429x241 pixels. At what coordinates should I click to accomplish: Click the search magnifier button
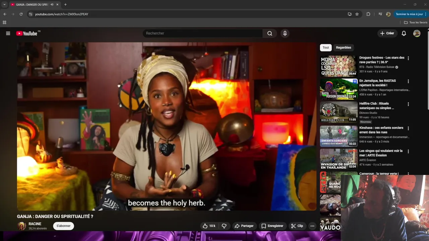(270, 33)
